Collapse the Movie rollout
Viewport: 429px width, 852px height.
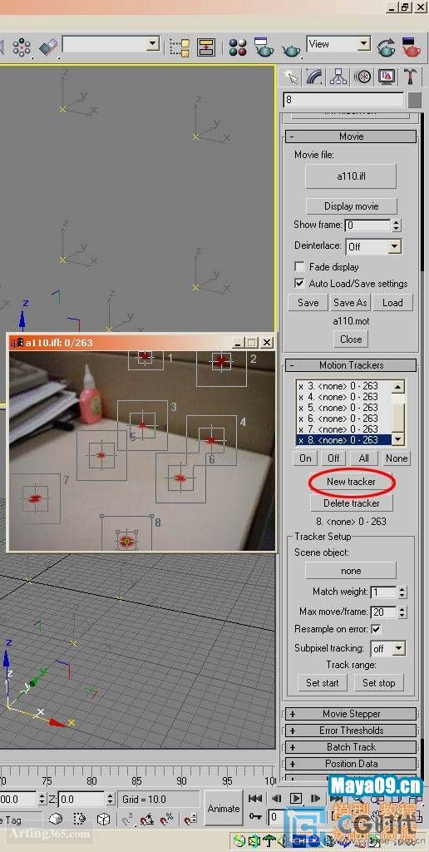tap(351, 136)
